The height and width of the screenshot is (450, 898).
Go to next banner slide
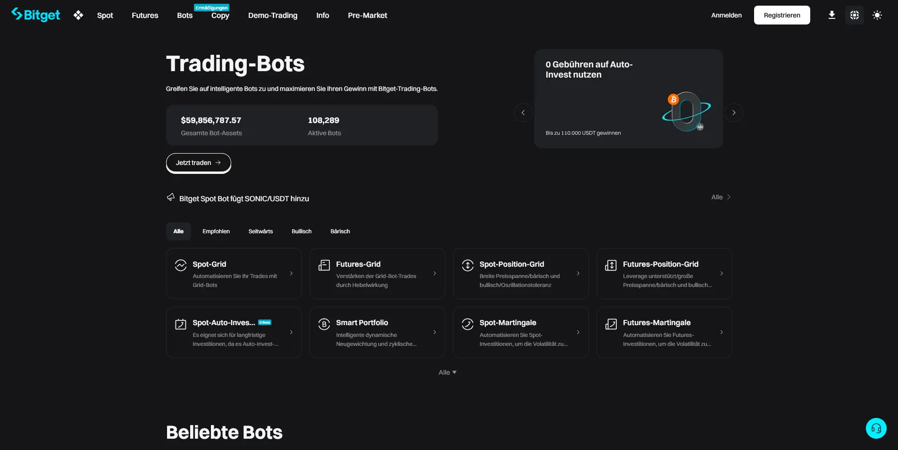(x=734, y=113)
